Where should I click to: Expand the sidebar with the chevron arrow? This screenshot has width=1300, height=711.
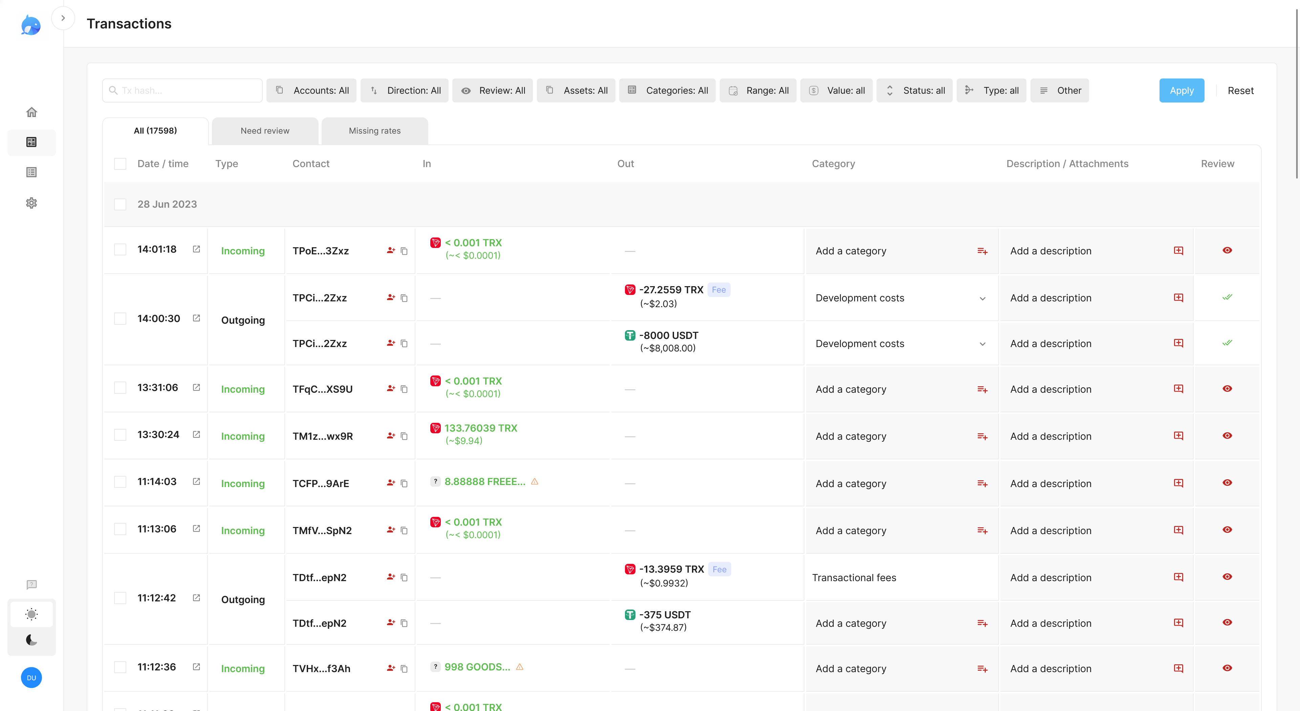pyautogui.click(x=63, y=18)
